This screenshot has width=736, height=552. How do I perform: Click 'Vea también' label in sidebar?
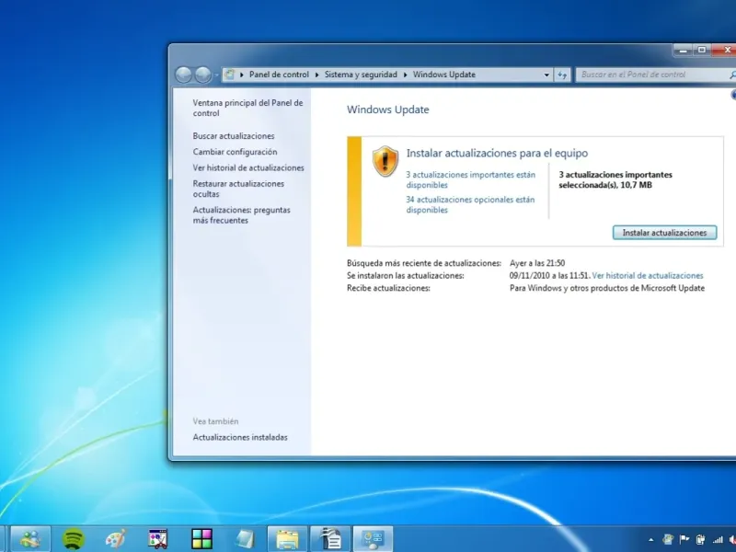pyautogui.click(x=215, y=421)
